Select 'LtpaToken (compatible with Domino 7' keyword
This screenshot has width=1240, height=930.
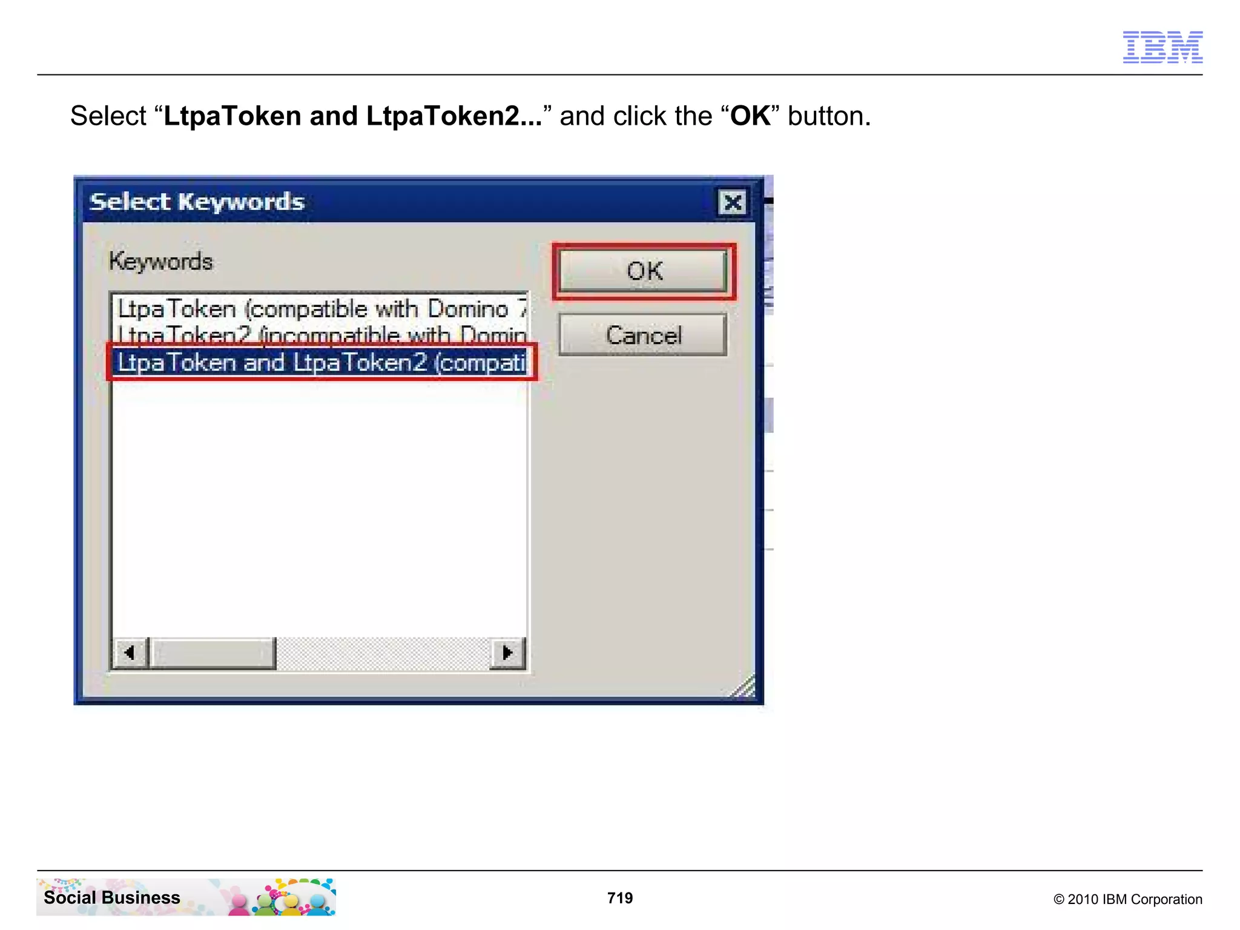pos(320,309)
